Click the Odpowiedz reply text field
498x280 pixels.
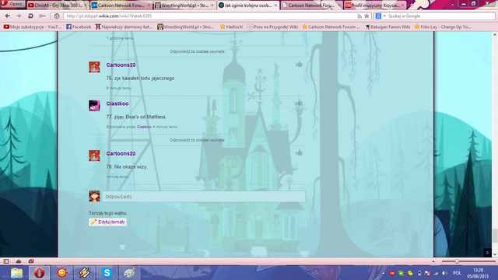point(204,197)
